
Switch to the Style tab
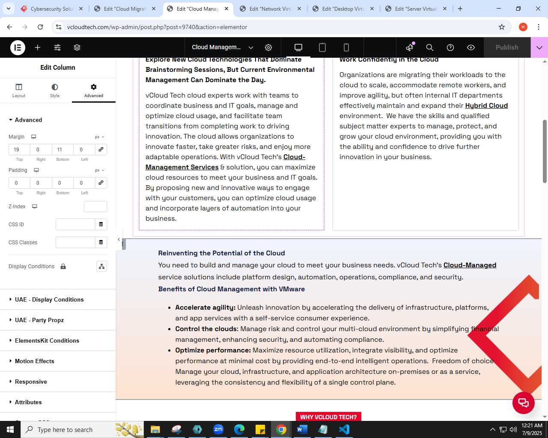pos(55,90)
